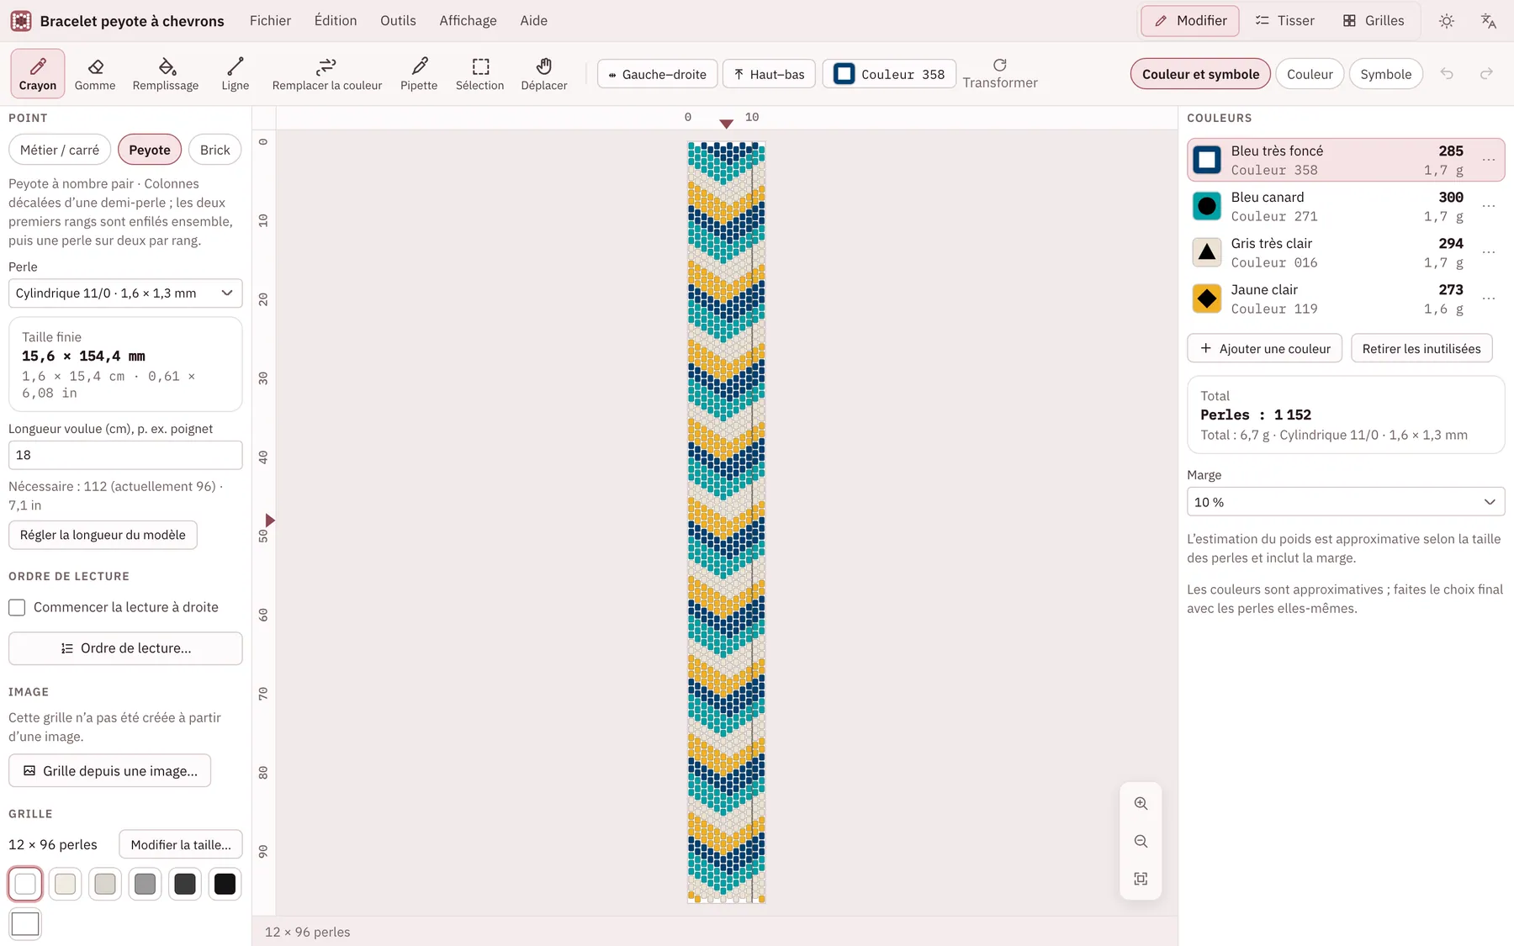Select the Brick stitch type
Viewport: 1514px width, 946px height.
(215, 150)
